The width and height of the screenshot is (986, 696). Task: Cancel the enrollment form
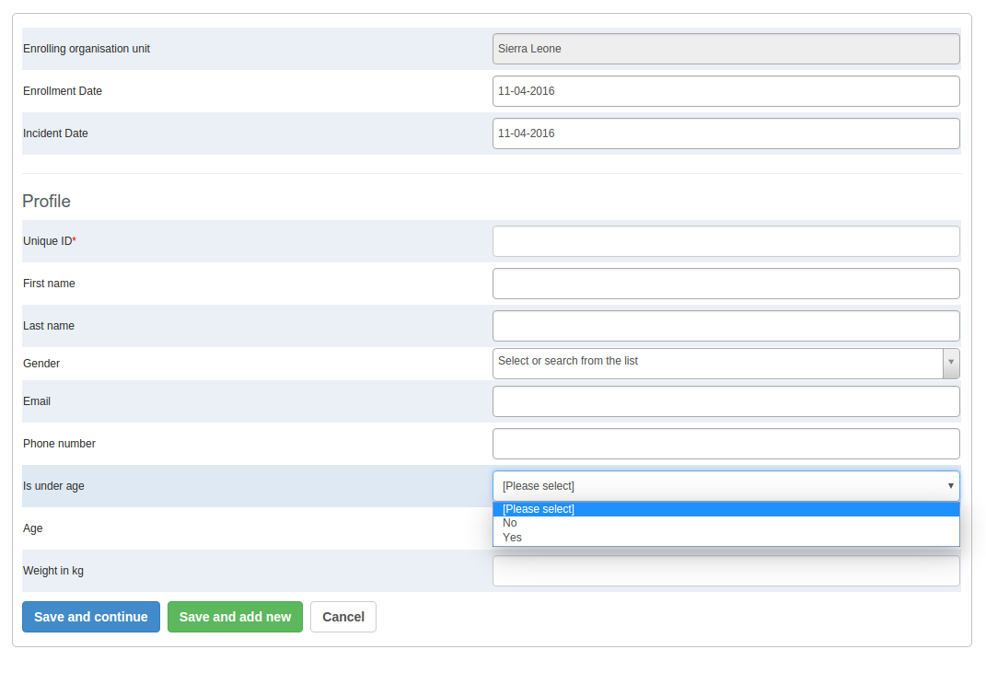[x=343, y=617]
